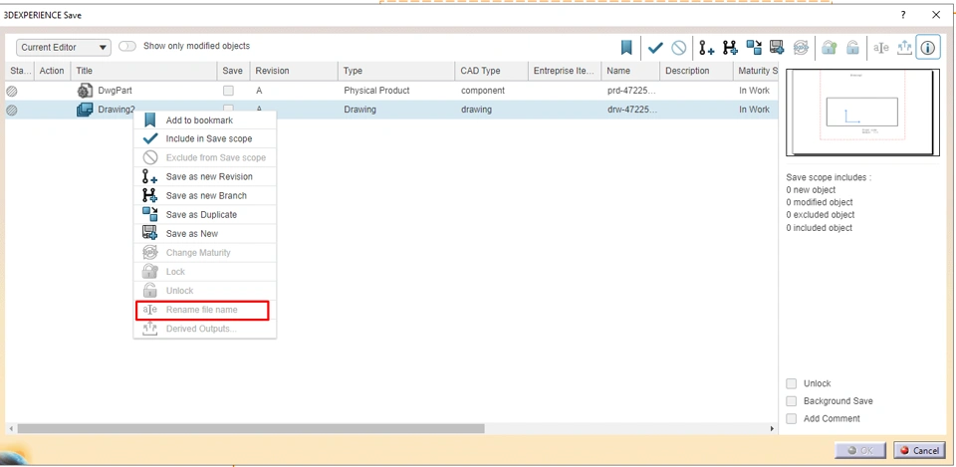Enable the Unlock checkbox in side panel

(792, 383)
